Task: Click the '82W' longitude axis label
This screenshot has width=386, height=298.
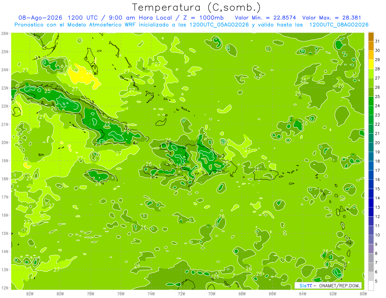Action: pyautogui.click(x=30, y=293)
